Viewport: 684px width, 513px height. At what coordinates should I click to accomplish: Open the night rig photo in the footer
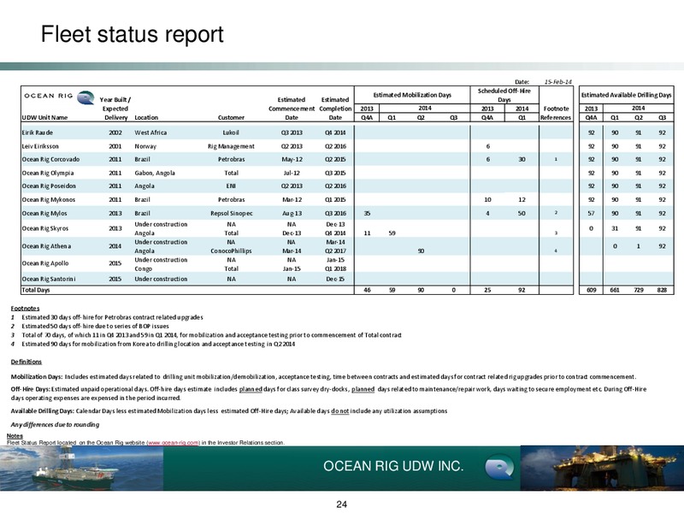(602, 468)
